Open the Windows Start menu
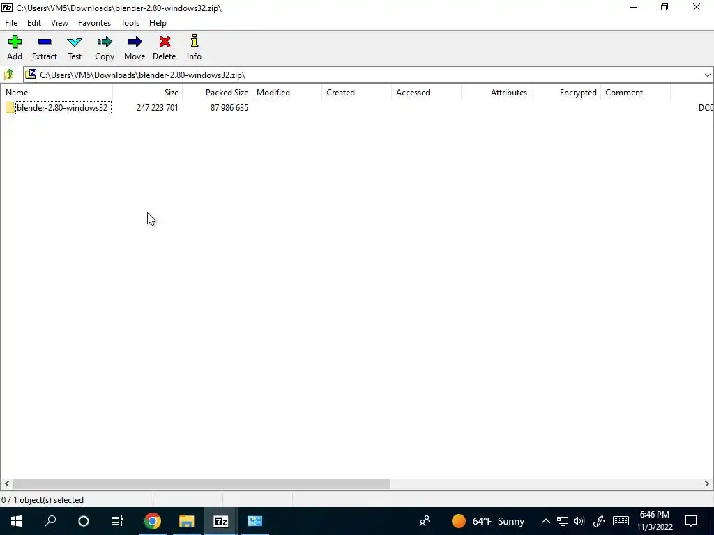Viewport: 714px width, 535px height. point(17,521)
